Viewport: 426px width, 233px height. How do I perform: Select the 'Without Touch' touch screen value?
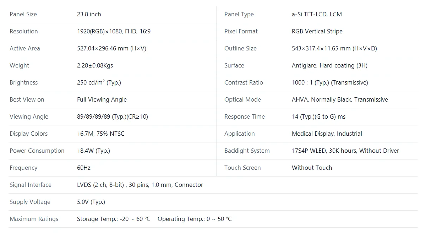click(x=312, y=168)
